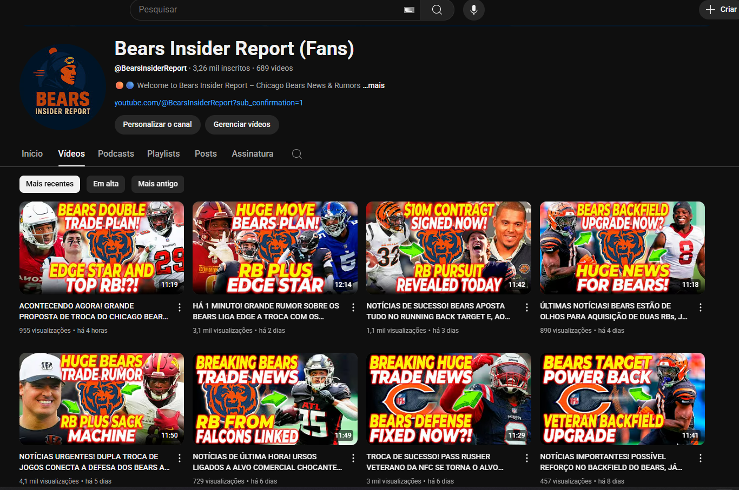The image size is (739, 490).
Task: Open the on-screen keyboard icon in search
Action: point(410,10)
